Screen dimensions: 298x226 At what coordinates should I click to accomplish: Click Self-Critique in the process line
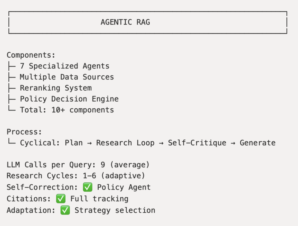click(197, 143)
